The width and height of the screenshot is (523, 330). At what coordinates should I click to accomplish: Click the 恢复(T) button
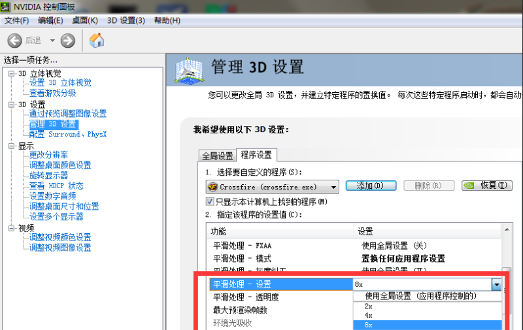487,186
